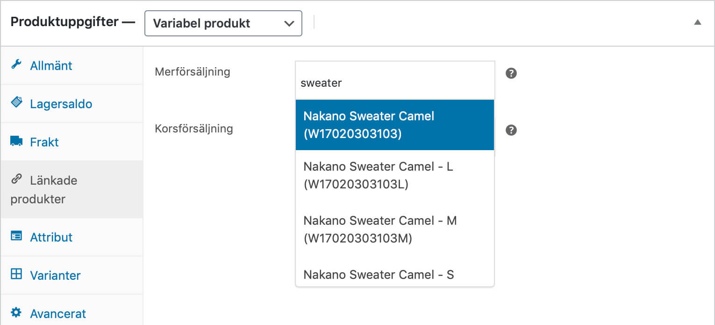Screen dimensions: 715x325
Task: Switch to the Lagersaldo tab
Action: 61,104
